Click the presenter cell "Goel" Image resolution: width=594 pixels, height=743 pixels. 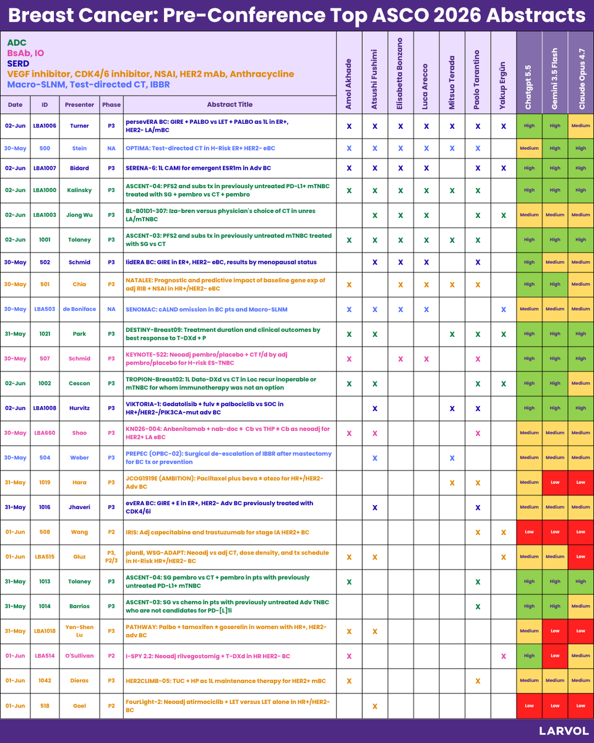coord(80,705)
